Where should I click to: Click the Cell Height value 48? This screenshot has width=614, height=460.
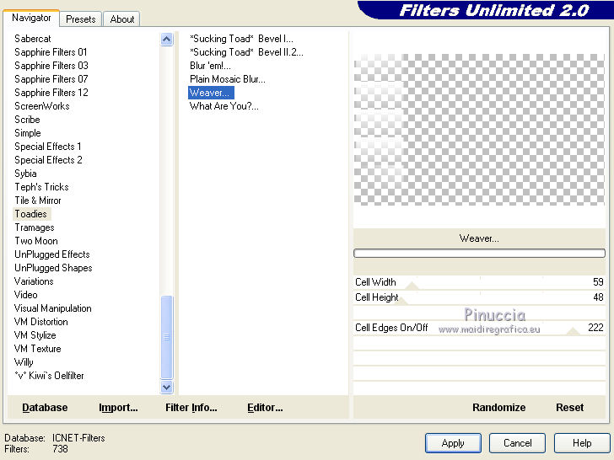click(x=598, y=297)
